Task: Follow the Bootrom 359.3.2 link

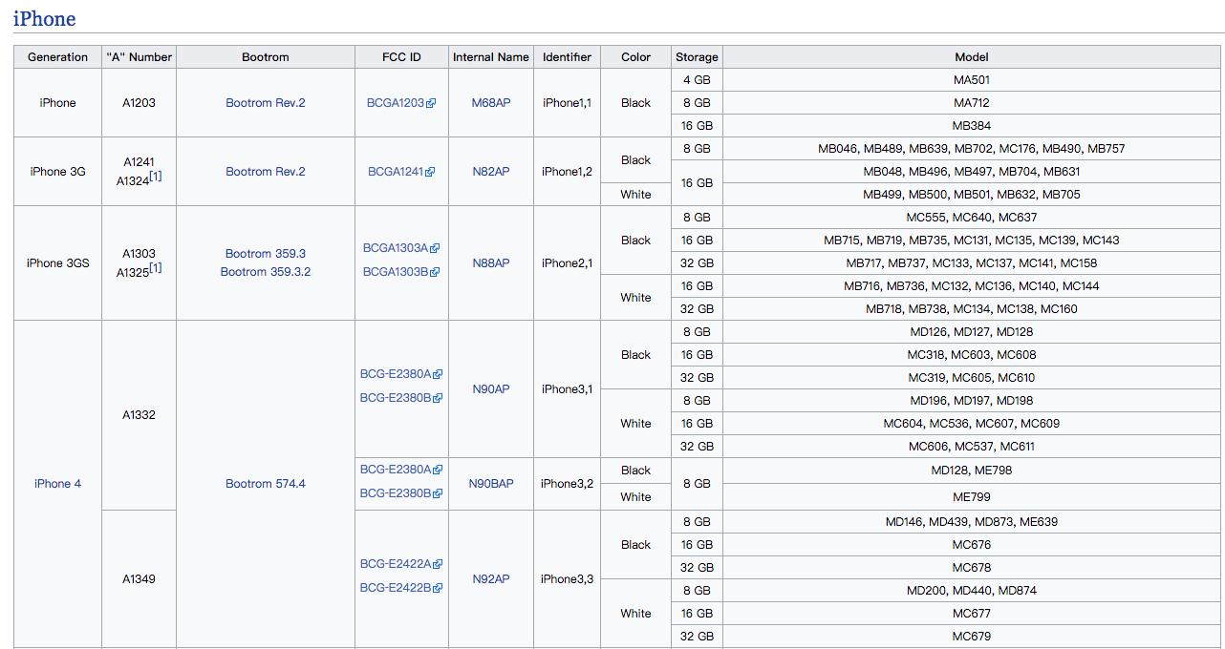Action: click(x=265, y=272)
